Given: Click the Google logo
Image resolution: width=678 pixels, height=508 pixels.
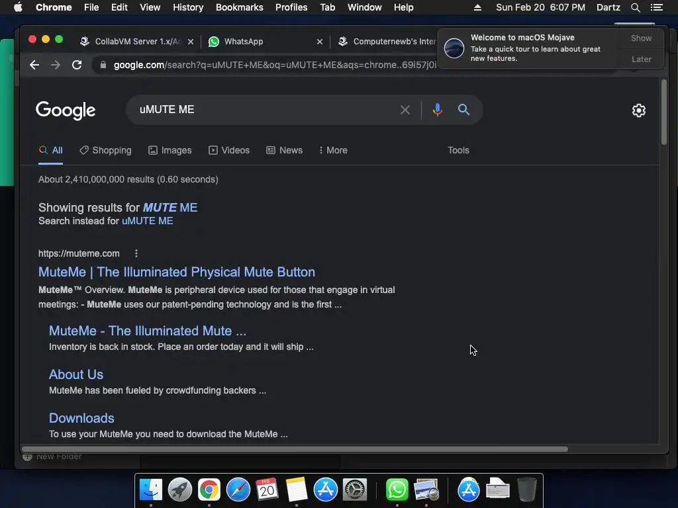Looking at the screenshot, I should point(66,110).
